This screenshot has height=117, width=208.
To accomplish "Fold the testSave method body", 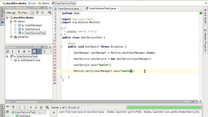I will point(61,47).
